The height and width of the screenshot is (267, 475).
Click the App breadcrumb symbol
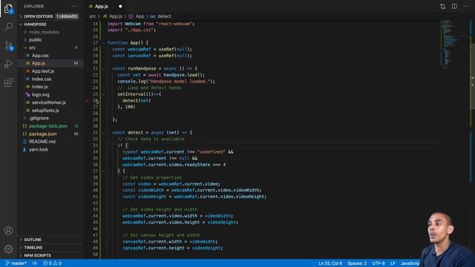point(137,16)
